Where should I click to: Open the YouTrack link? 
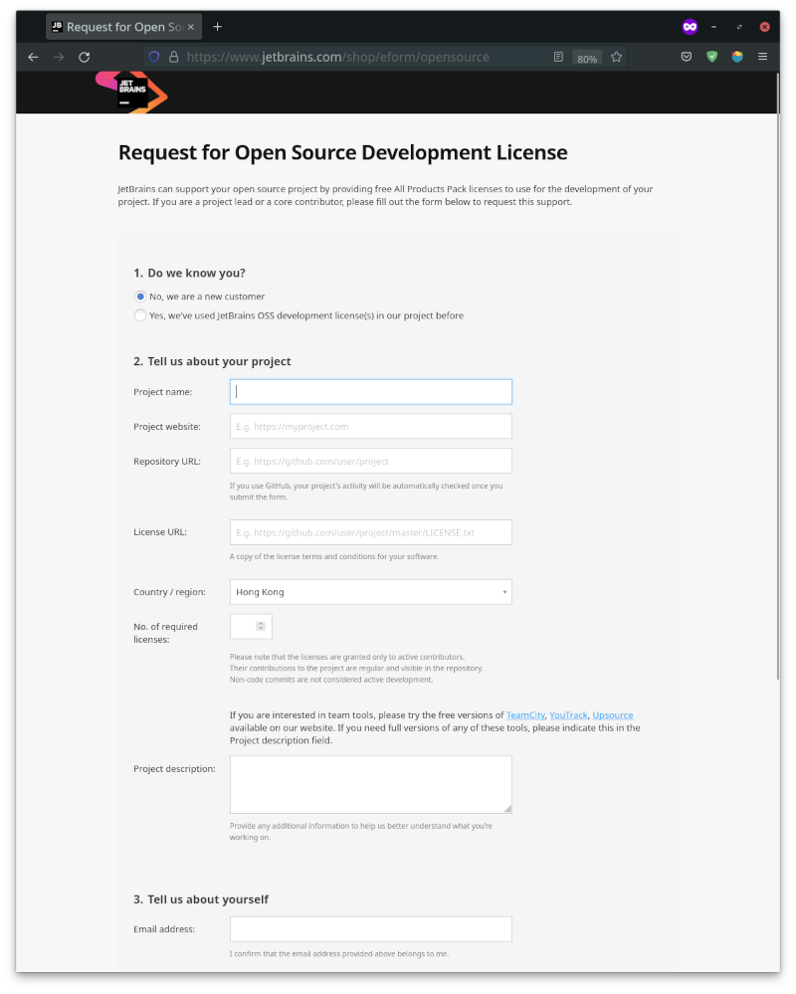(567, 714)
